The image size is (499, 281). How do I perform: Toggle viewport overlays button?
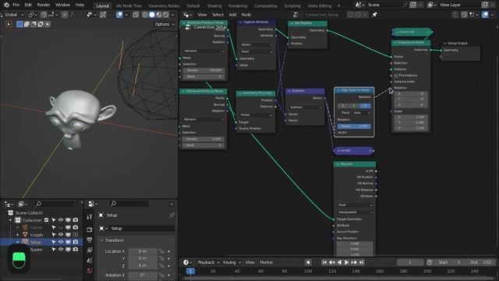[119, 15]
